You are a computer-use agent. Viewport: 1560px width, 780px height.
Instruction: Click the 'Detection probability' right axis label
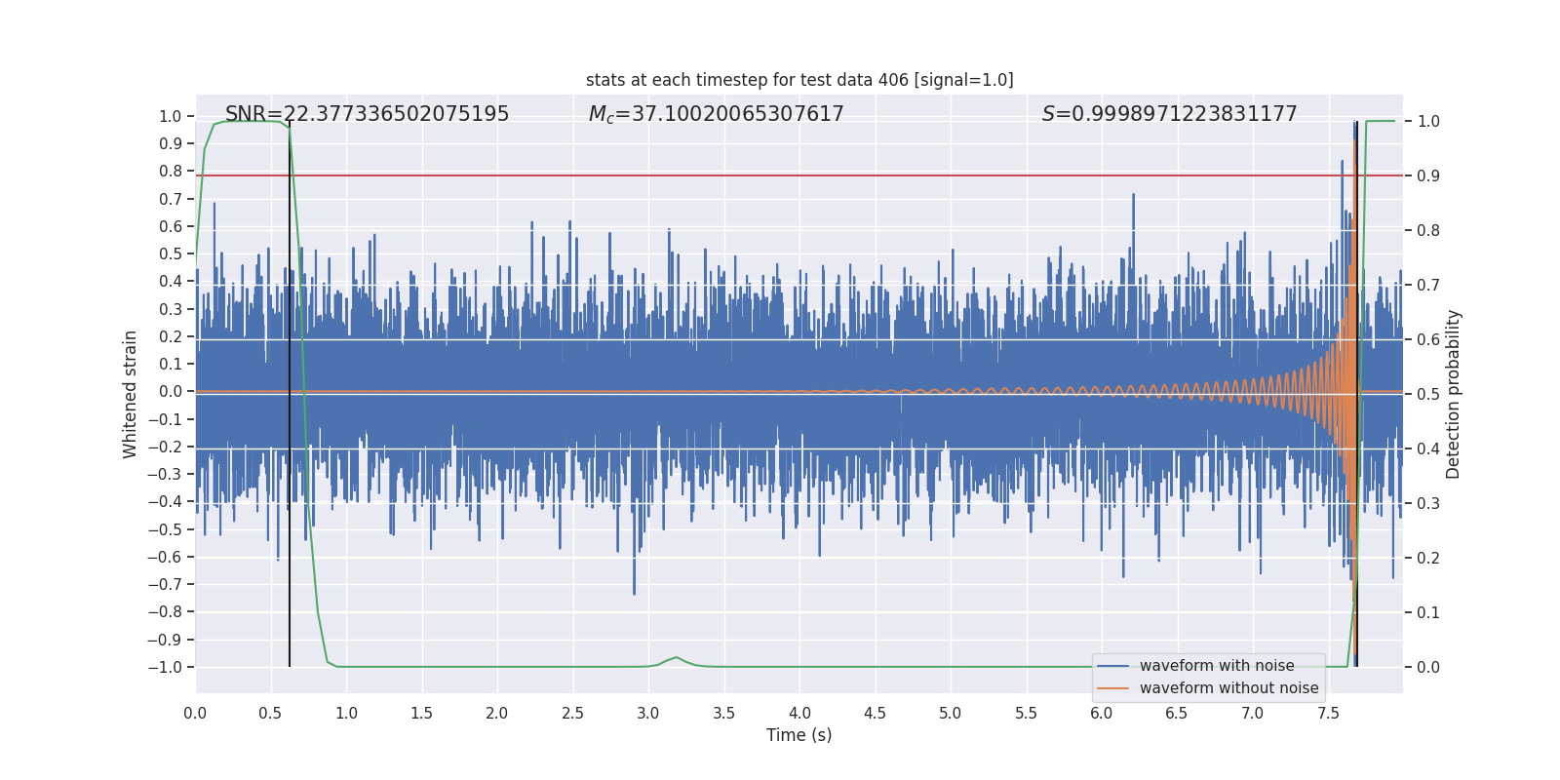coord(1453,394)
